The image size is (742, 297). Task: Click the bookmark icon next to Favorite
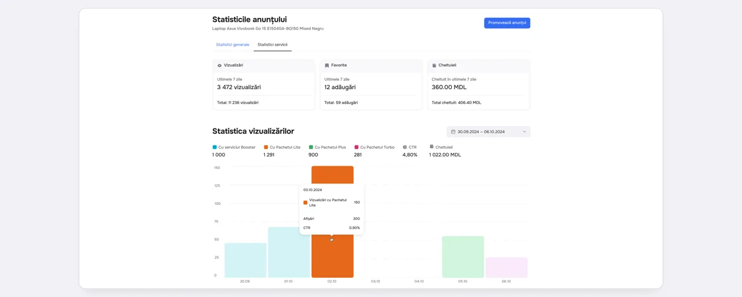[x=327, y=65]
